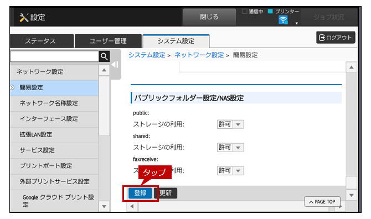Click the settings wrench icon
This screenshot has height=219, width=371.
pyautogui.click(x=24, y=18)
